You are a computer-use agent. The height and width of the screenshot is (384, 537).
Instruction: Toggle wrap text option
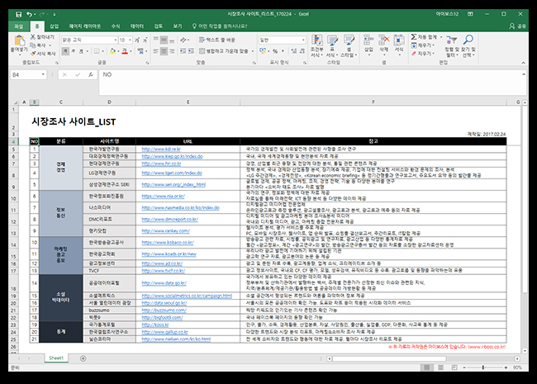coord(217,40)
